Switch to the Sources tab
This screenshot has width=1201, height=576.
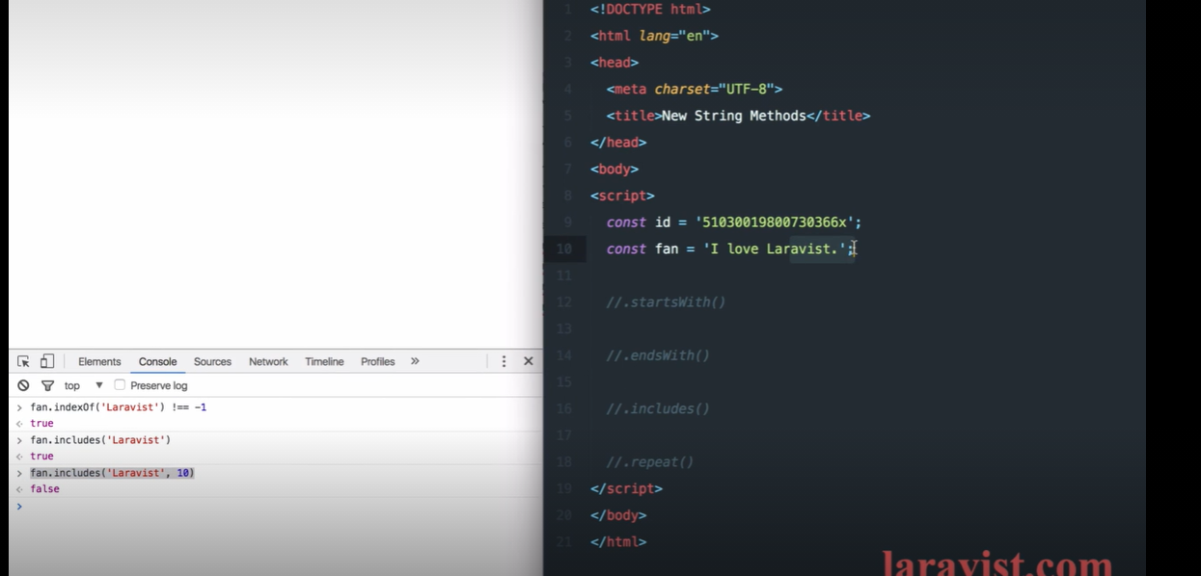212,362
